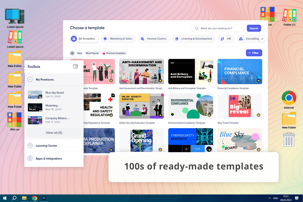Open Anti-Harassment and Discrimination template
Viewport: 303px width, 202px height.
(x=141, y=72)
